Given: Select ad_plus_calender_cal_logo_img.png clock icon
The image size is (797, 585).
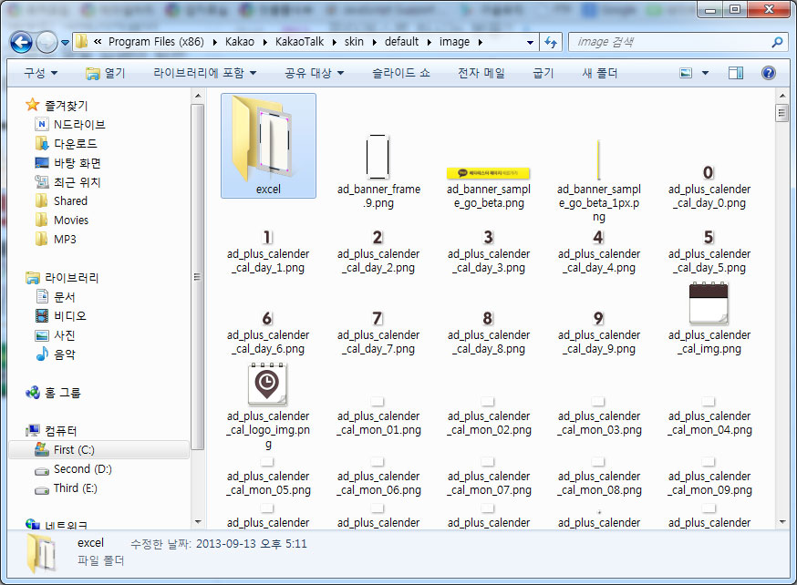Looking at the screenshot, I should 267,385.
